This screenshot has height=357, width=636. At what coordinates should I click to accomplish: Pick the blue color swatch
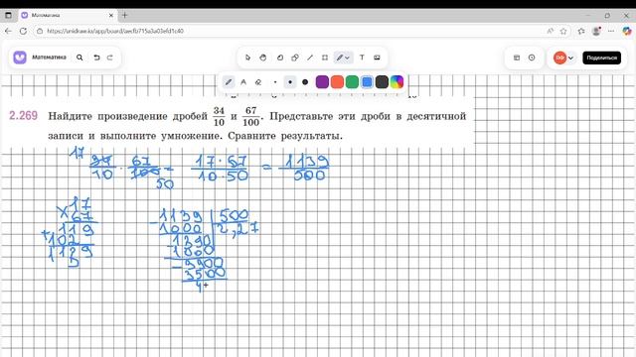tap(367, 82)
